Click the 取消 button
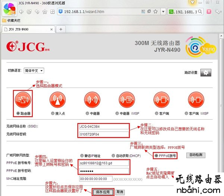Image resolution: width=224 pixels, height=196 pixels. 120,192
